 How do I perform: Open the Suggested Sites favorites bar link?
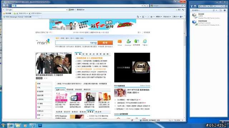coord(23,14)
